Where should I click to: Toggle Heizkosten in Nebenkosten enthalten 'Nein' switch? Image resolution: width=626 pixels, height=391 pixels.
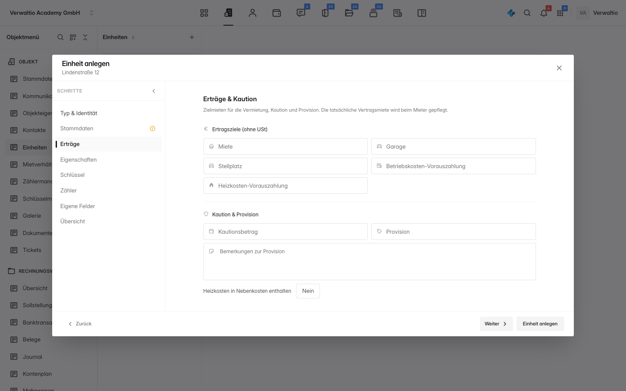[x=308, y=291]
